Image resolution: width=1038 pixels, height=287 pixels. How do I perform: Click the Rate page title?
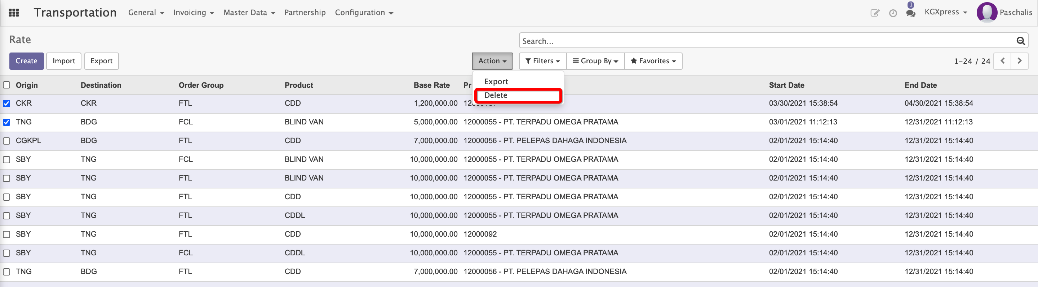(x=20, y=40)
